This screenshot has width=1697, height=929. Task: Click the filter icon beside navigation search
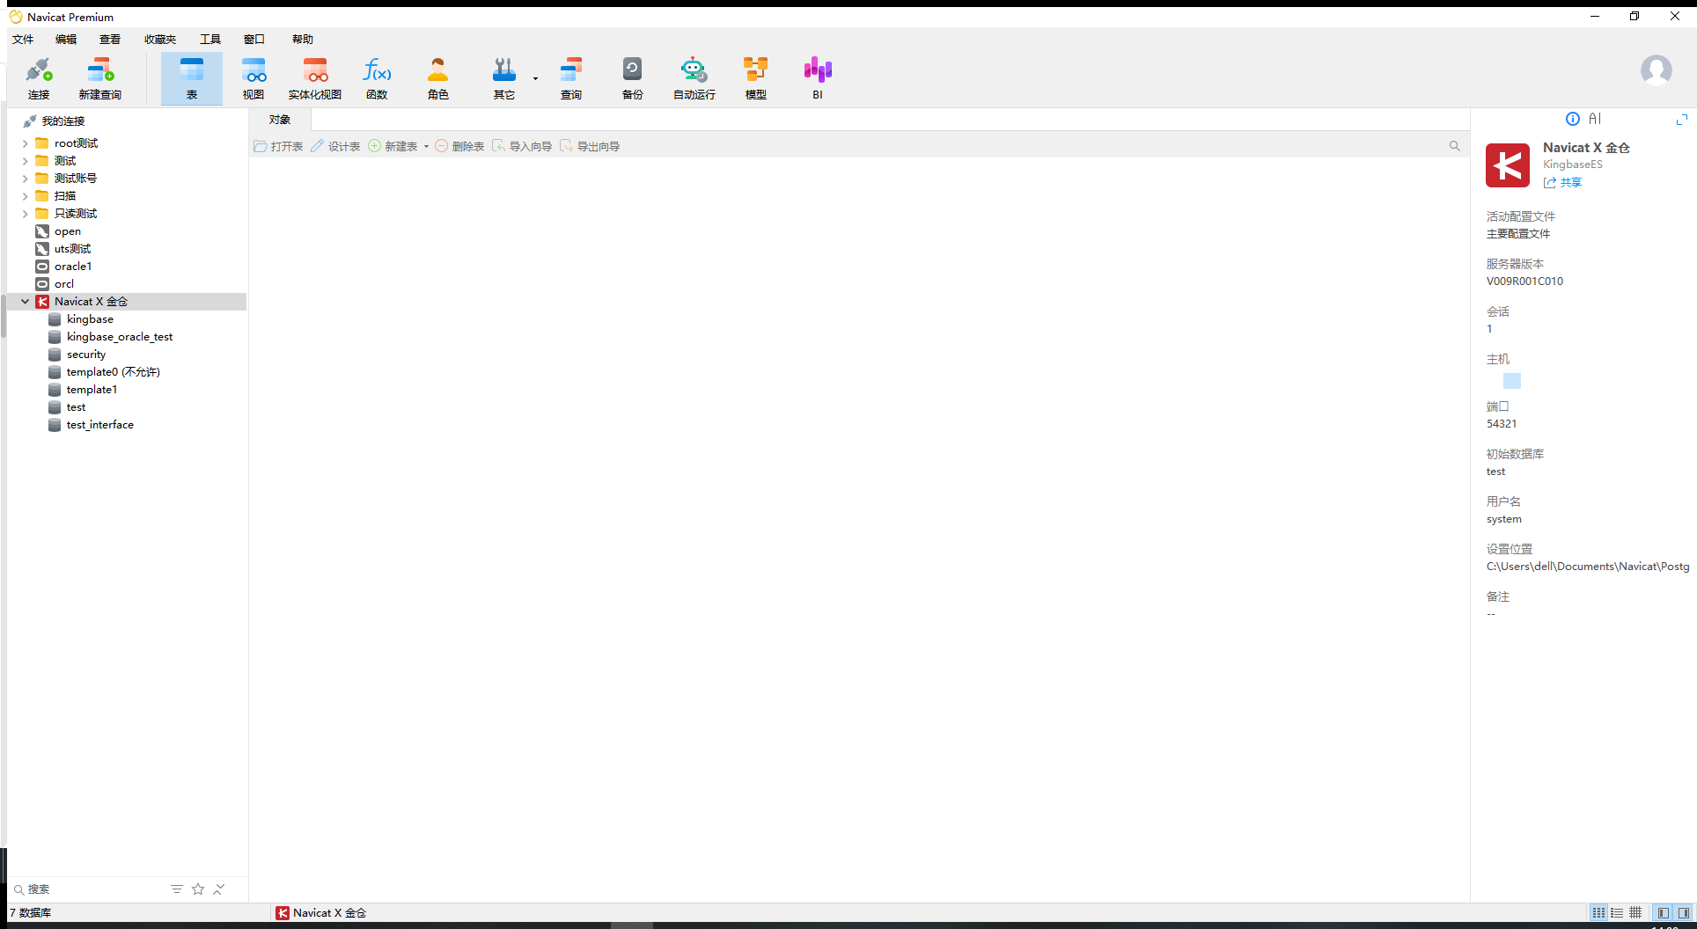(x=177, y=889)
